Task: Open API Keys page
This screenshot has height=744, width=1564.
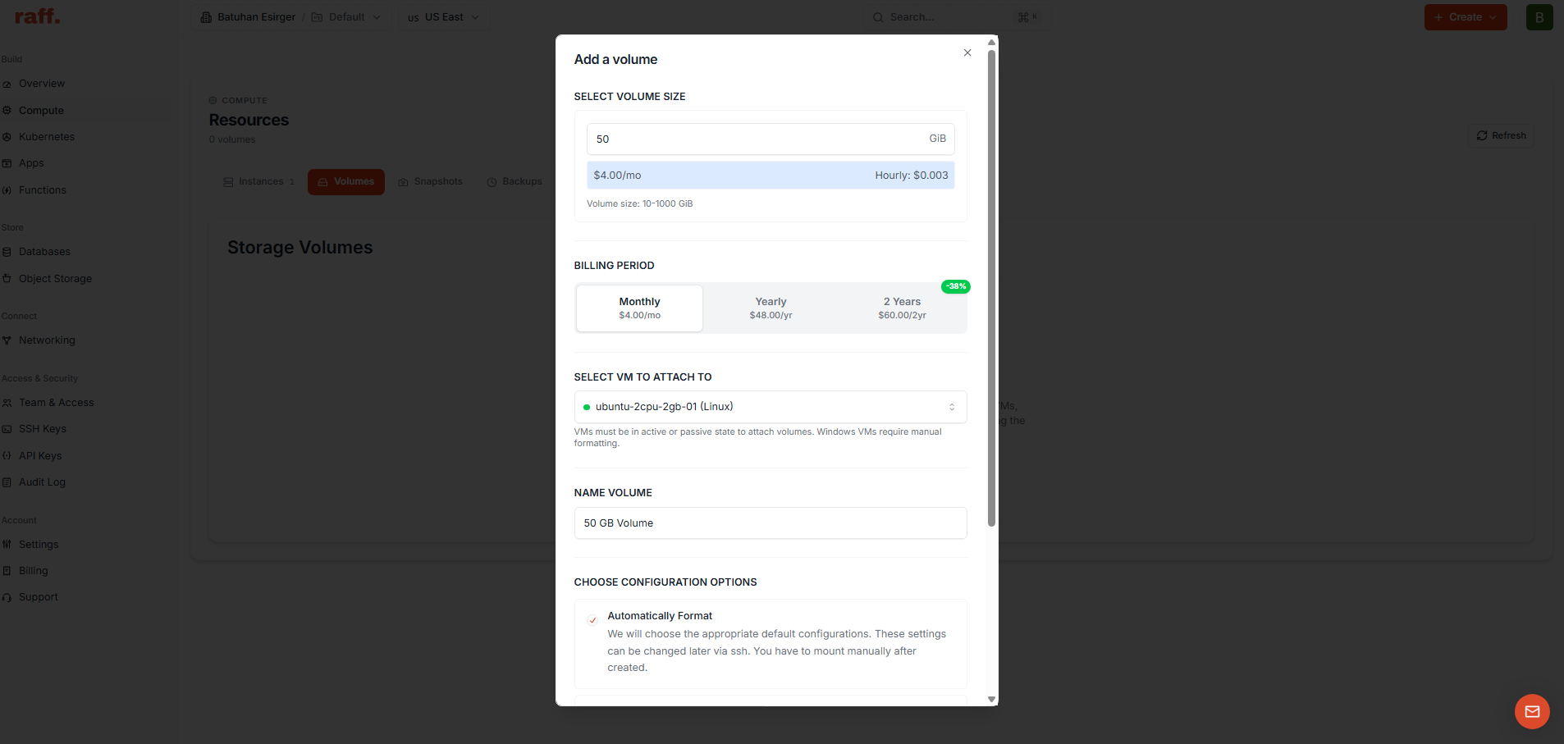Action: pos(40,456)
